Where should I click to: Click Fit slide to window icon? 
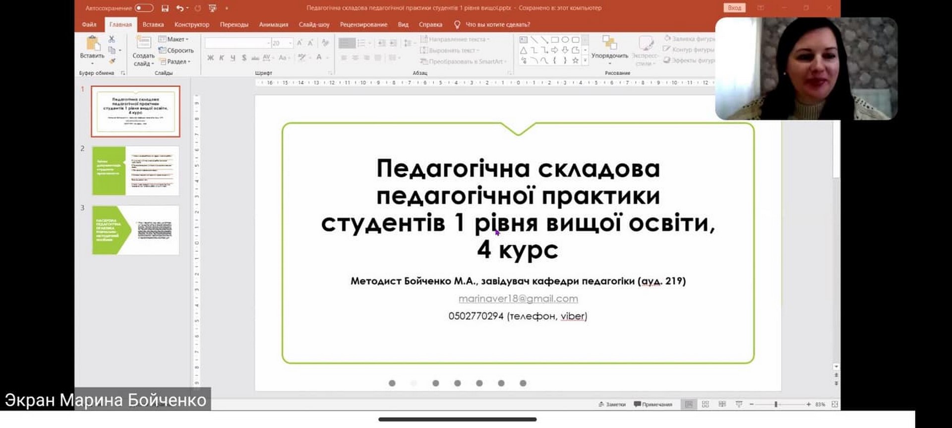[x=834, y=404]
